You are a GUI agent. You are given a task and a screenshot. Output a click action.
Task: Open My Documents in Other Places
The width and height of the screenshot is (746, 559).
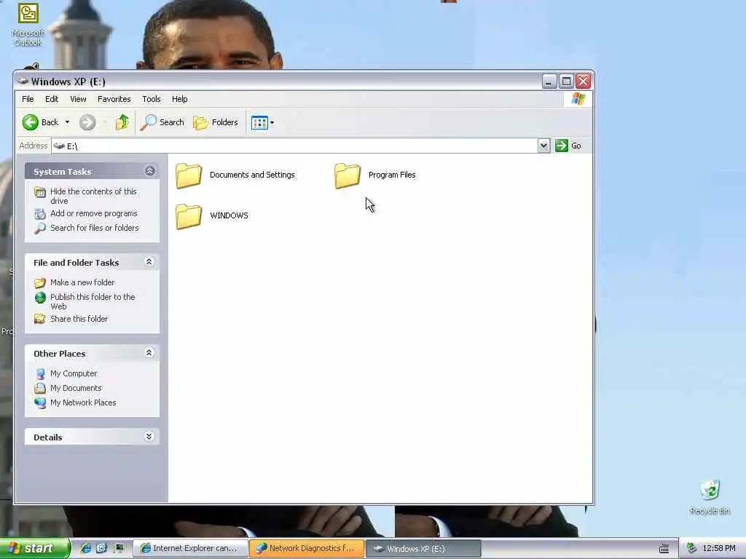coord(76,388)
